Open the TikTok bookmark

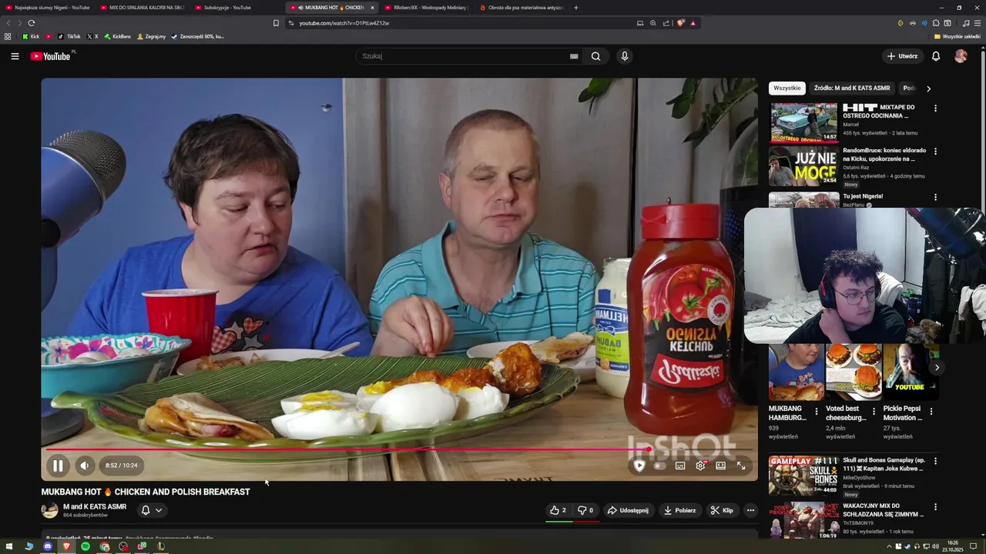coord(69,36)
